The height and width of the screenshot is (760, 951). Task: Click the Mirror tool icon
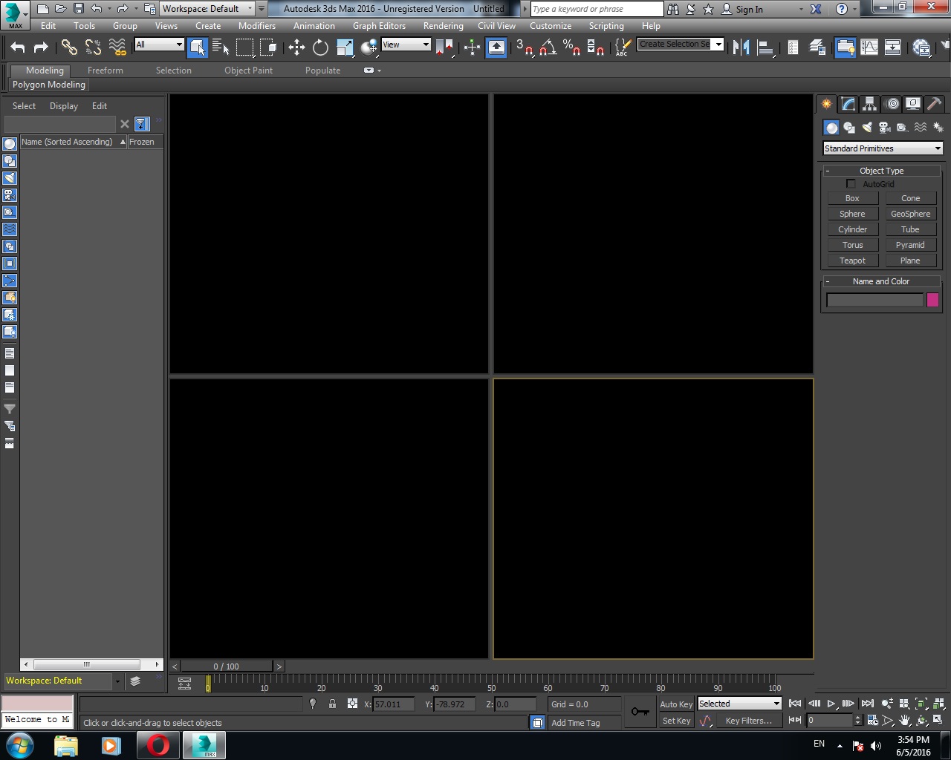coord(741,47)
